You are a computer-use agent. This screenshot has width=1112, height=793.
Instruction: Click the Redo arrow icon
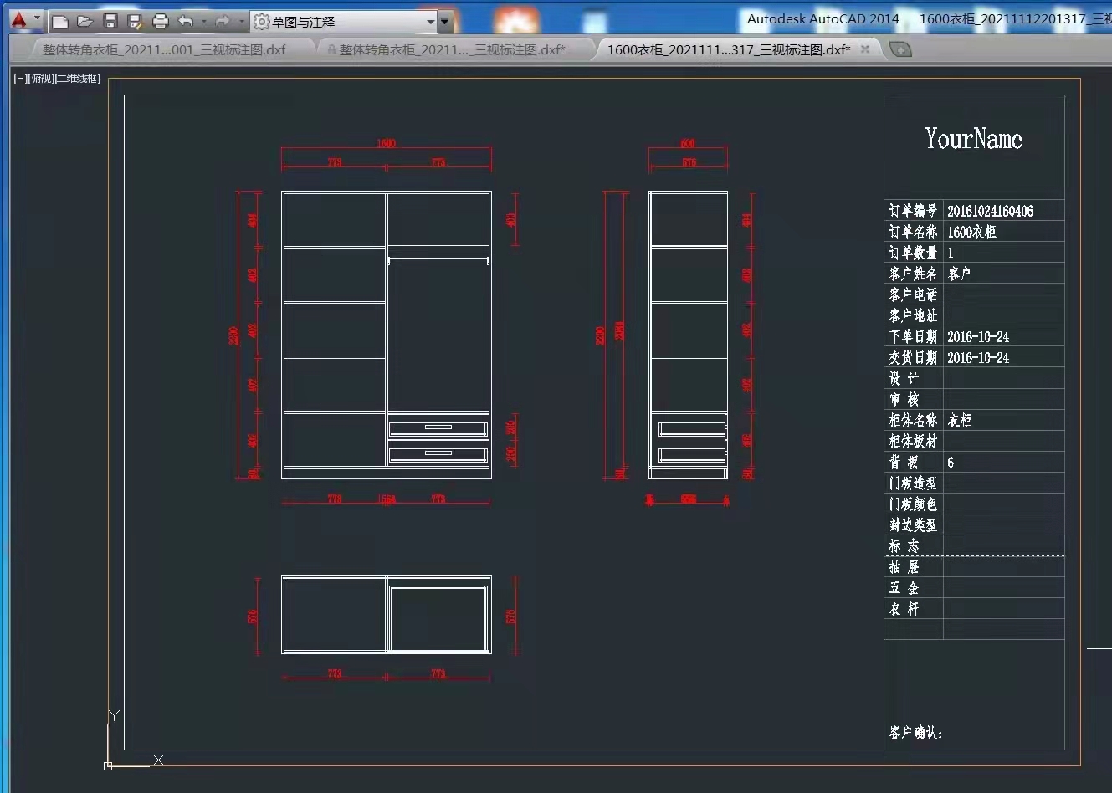(223, 22)
